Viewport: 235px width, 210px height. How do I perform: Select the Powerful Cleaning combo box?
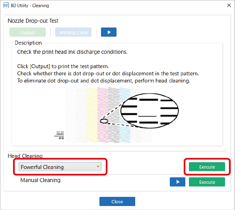(60, 167)
